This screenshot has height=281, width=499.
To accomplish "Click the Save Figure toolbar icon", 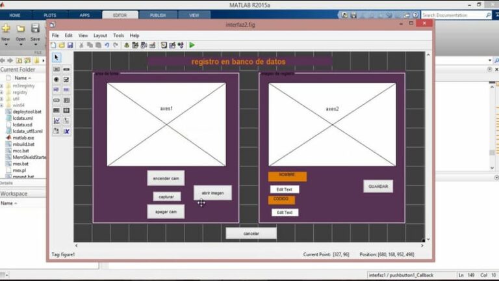I will (x=70, y=45).
